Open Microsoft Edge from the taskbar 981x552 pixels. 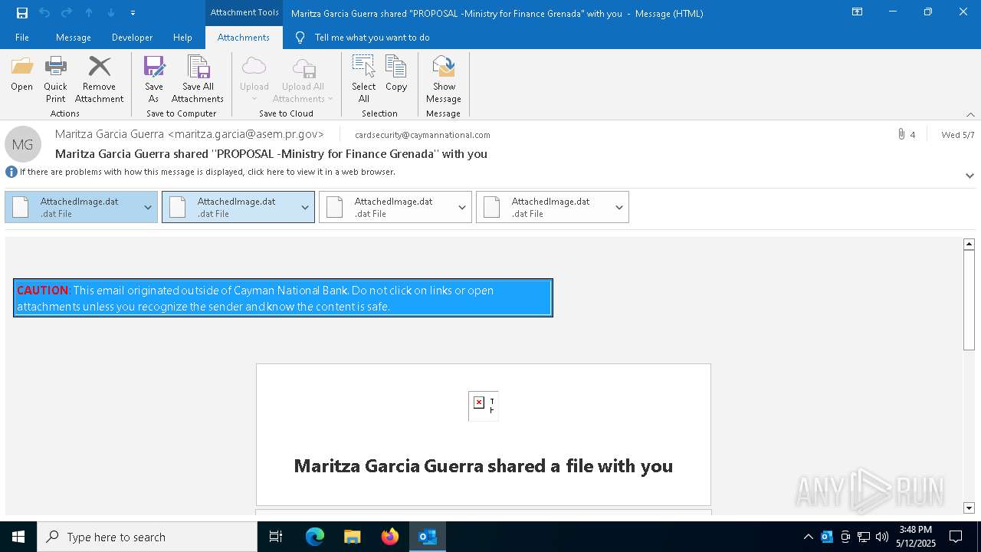pos(315,537)
